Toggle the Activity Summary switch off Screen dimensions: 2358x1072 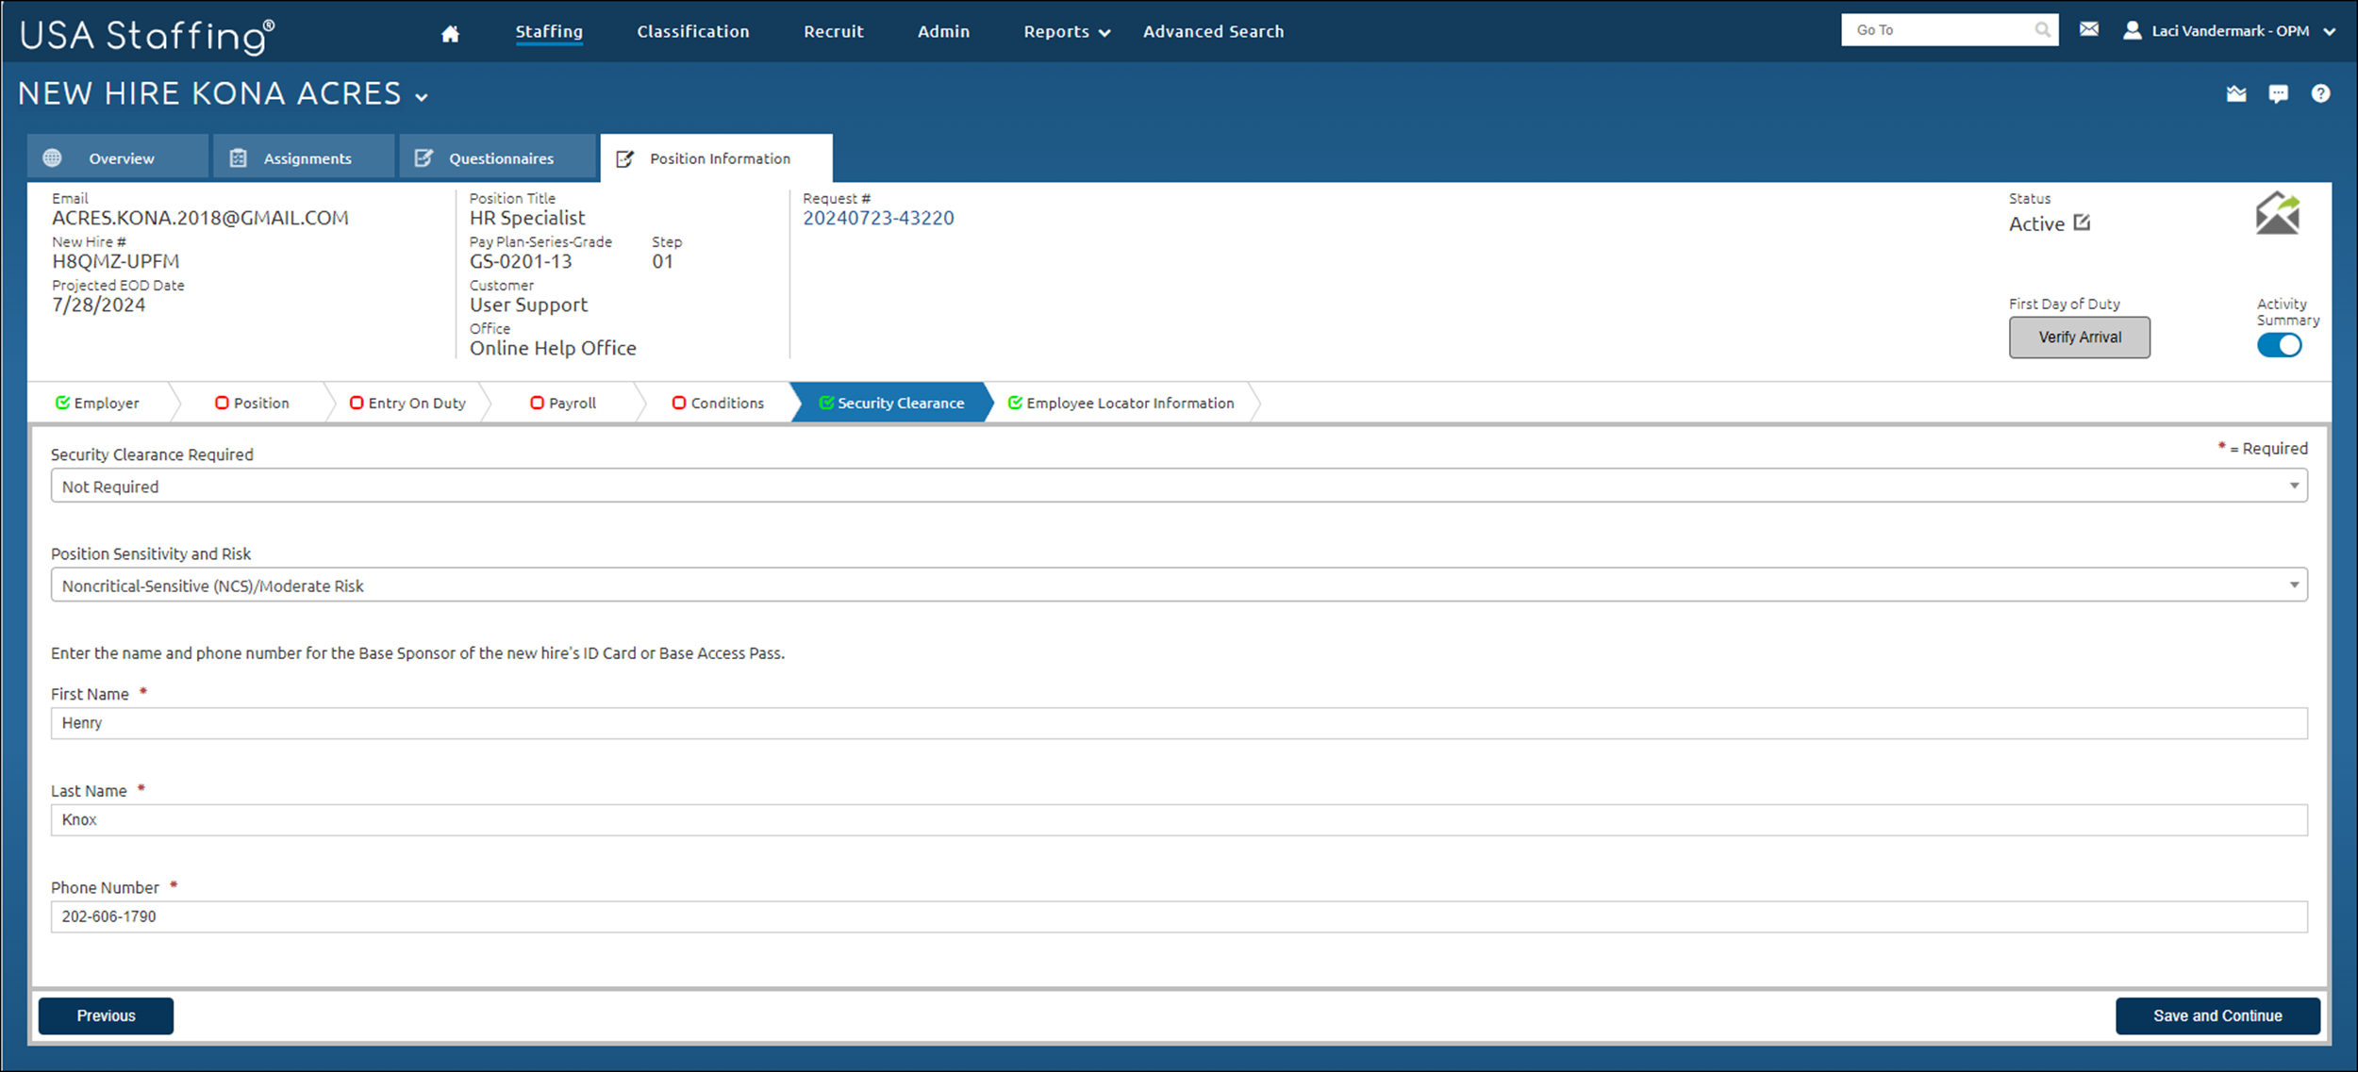coord(2279,346)
